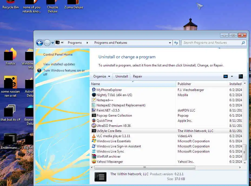251x186 pixels.
Task: Click the MyPhoneExplorer program icon
Action: tap(94, 90)
